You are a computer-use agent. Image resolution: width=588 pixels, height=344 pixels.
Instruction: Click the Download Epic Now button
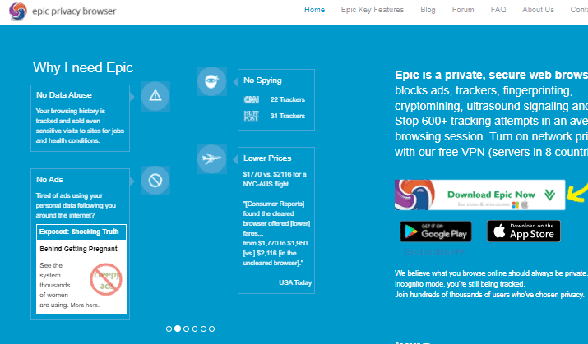[x=479, y=195]
